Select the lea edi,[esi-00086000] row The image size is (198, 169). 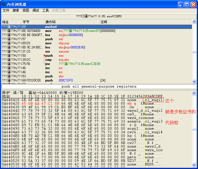(x=97, y=35)
